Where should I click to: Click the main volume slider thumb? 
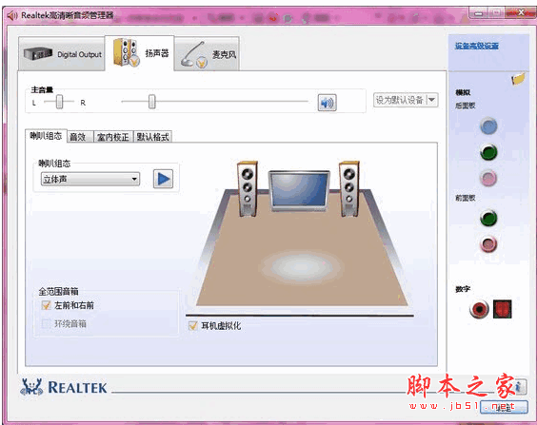(151, 102)
